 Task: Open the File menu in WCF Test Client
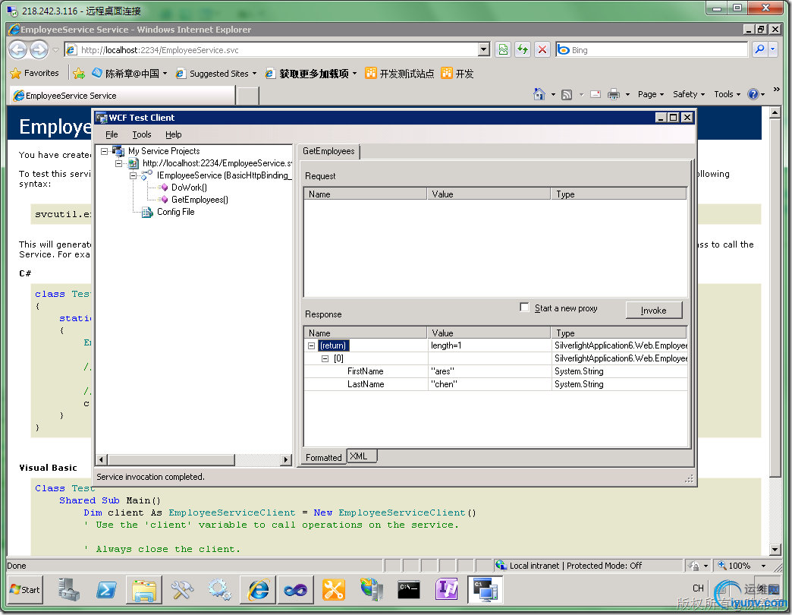pyautogui.click(x=112, y=134)
